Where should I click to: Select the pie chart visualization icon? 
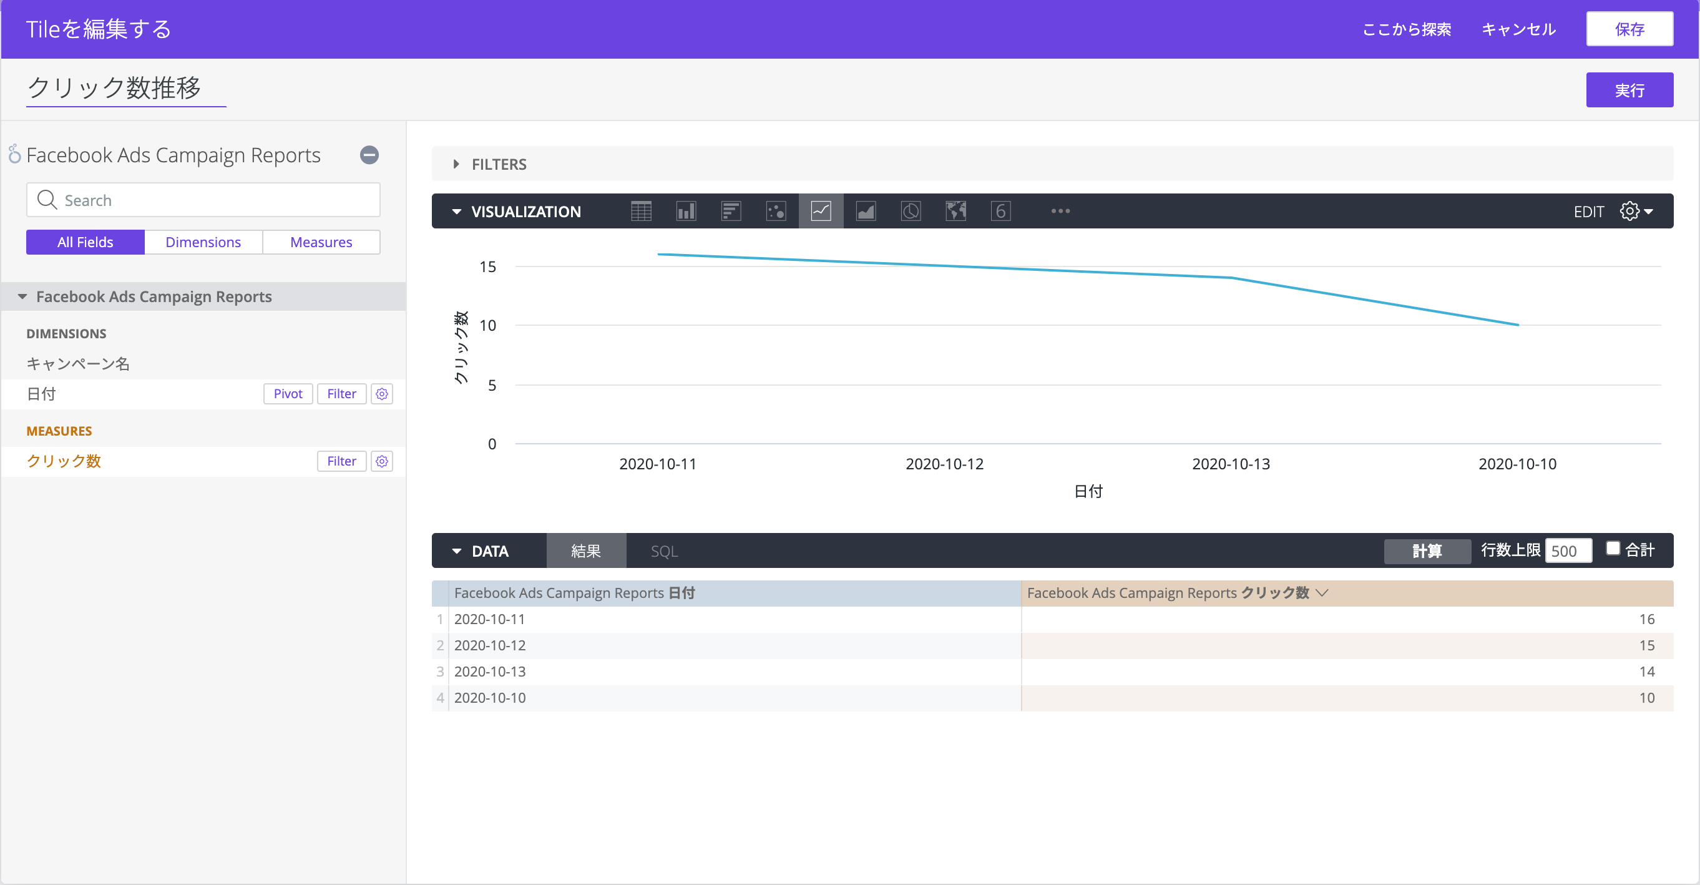[x=910, y=211]
